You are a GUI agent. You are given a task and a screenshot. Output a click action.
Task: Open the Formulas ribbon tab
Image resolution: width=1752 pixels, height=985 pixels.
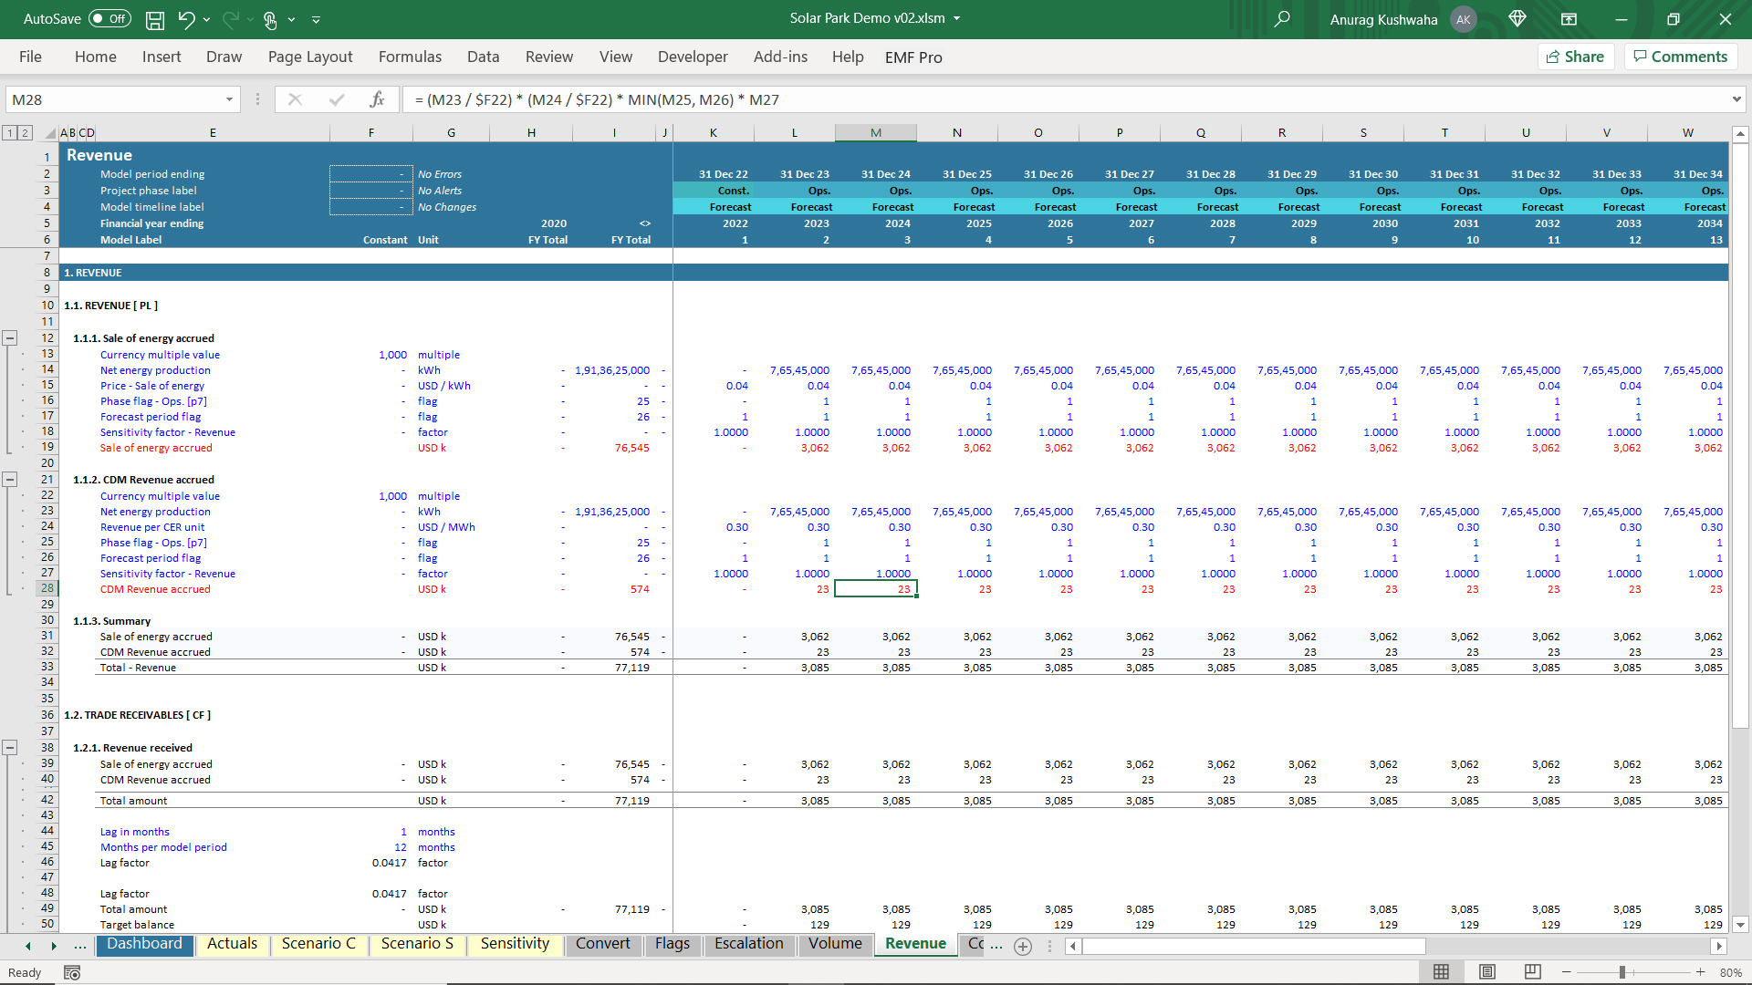(410, 57)
